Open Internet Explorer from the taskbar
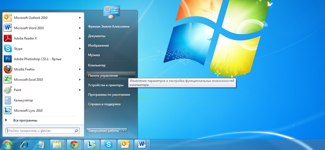The height and width of the screenshot is (150, 325). coord(24,145)
